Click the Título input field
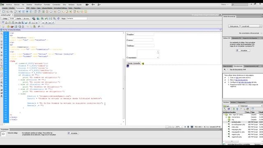Screen dimensions: 263x148 point(77,18)
